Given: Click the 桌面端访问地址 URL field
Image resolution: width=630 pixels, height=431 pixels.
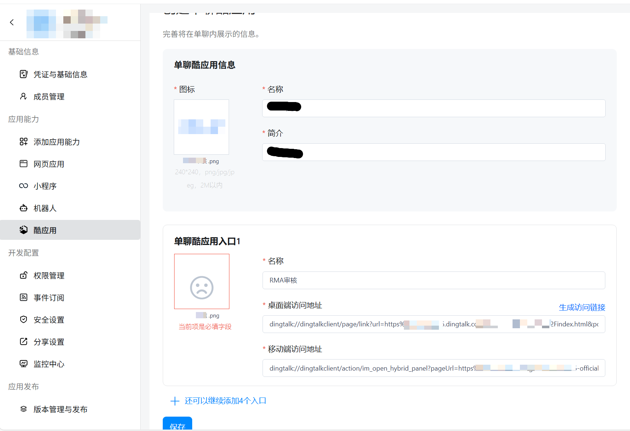Looking at the screenshot, I should click(x=434, y=324).
